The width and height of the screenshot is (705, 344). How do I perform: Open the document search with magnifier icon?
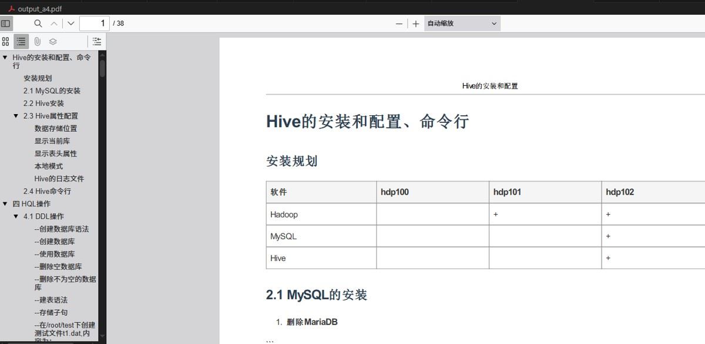click(x=38, y=23)
